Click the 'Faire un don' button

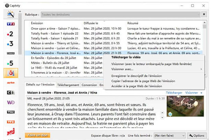pyautogui.click(x=37, y=135)
